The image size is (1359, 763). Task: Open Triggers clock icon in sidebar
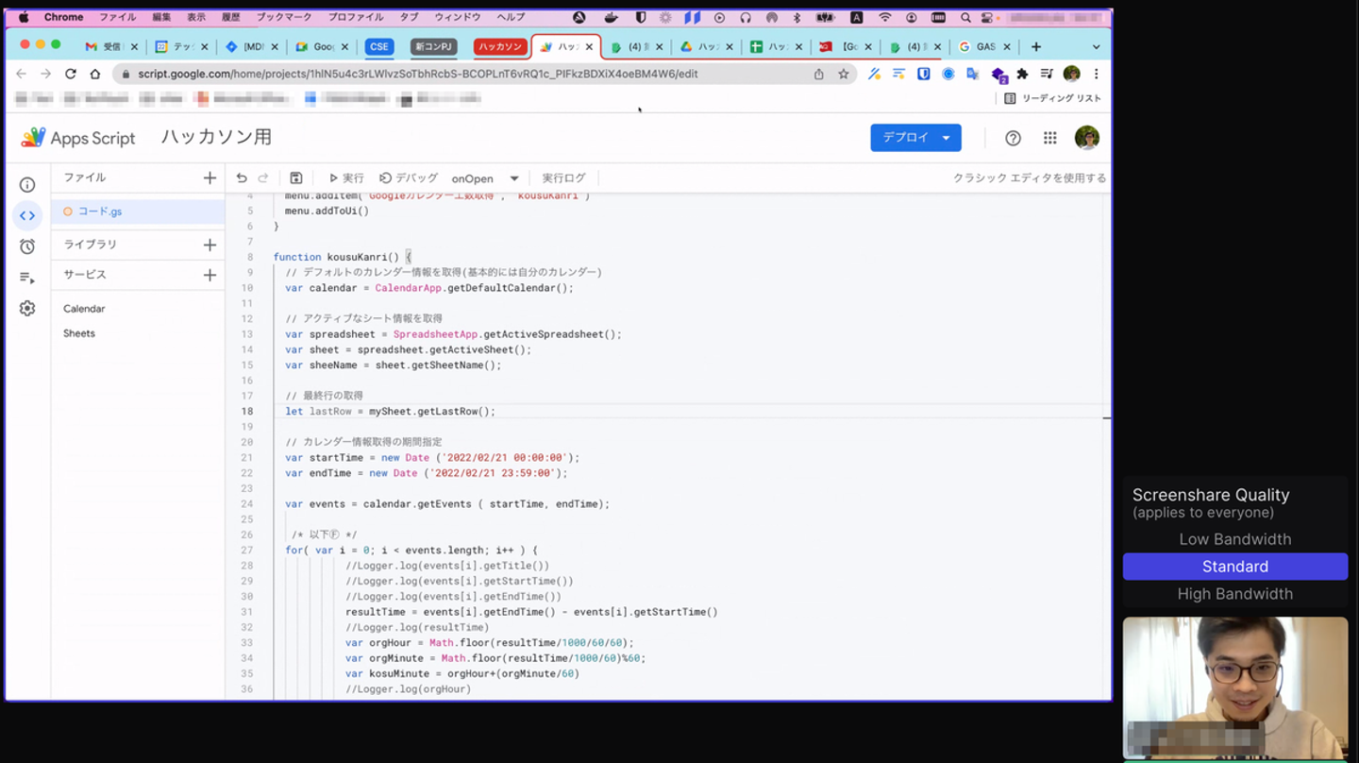point(27,246)
